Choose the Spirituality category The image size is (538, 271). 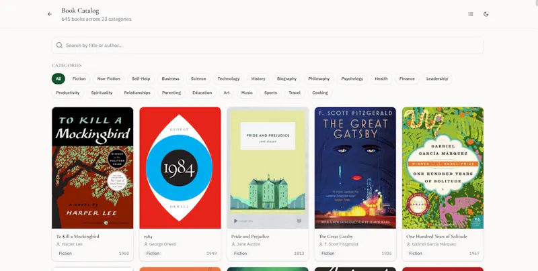[x=102, y=93]
